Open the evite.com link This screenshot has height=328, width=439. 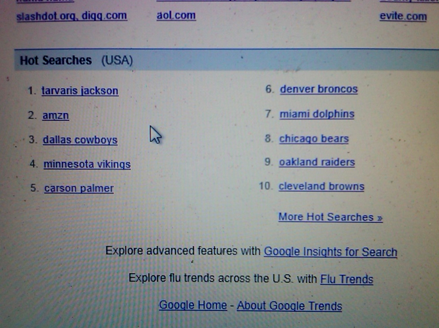pyautogui.click(x=403, y=16)
